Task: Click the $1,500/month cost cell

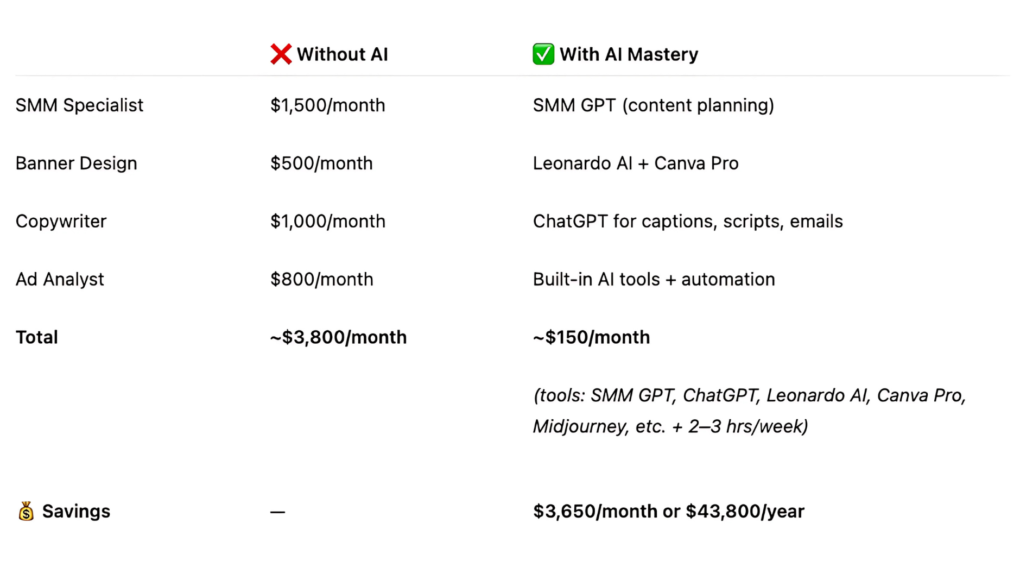Action: (x=328, y=105)
